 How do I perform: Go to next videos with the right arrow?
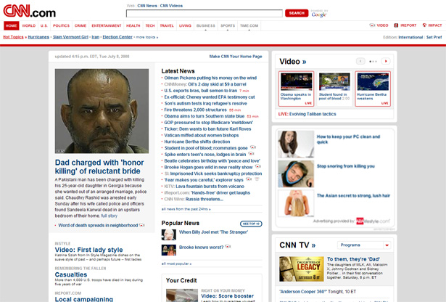coord(386,61)
